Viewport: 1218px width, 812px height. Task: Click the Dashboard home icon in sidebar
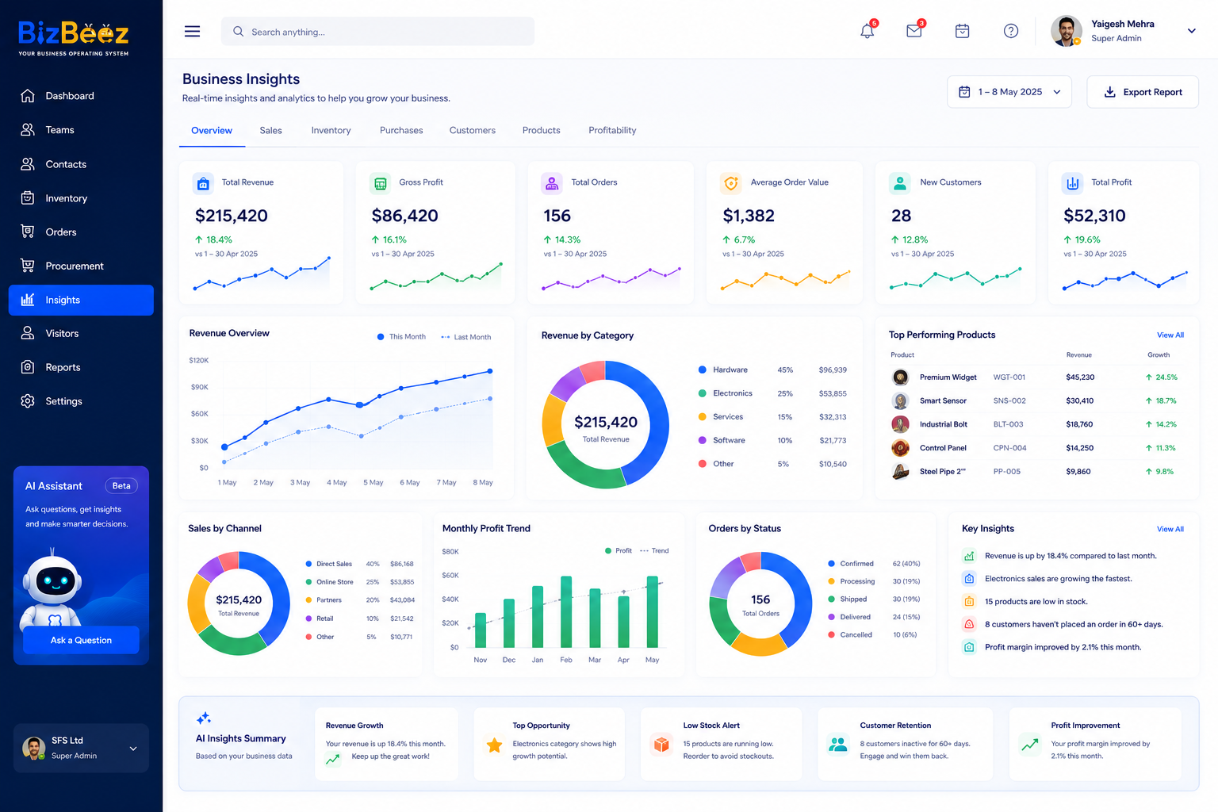click(28, 96)
